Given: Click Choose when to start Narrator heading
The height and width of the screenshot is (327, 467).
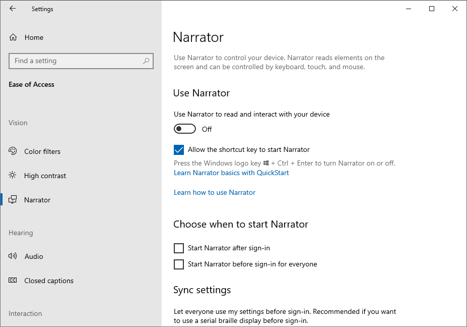Looking at the screenshot, I should pos(241,224).
